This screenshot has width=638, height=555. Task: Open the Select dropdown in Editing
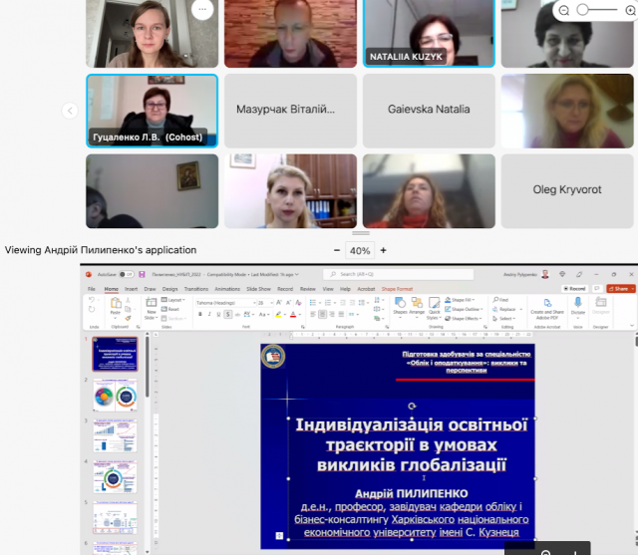pyautogui.click(x=504, y=319)
